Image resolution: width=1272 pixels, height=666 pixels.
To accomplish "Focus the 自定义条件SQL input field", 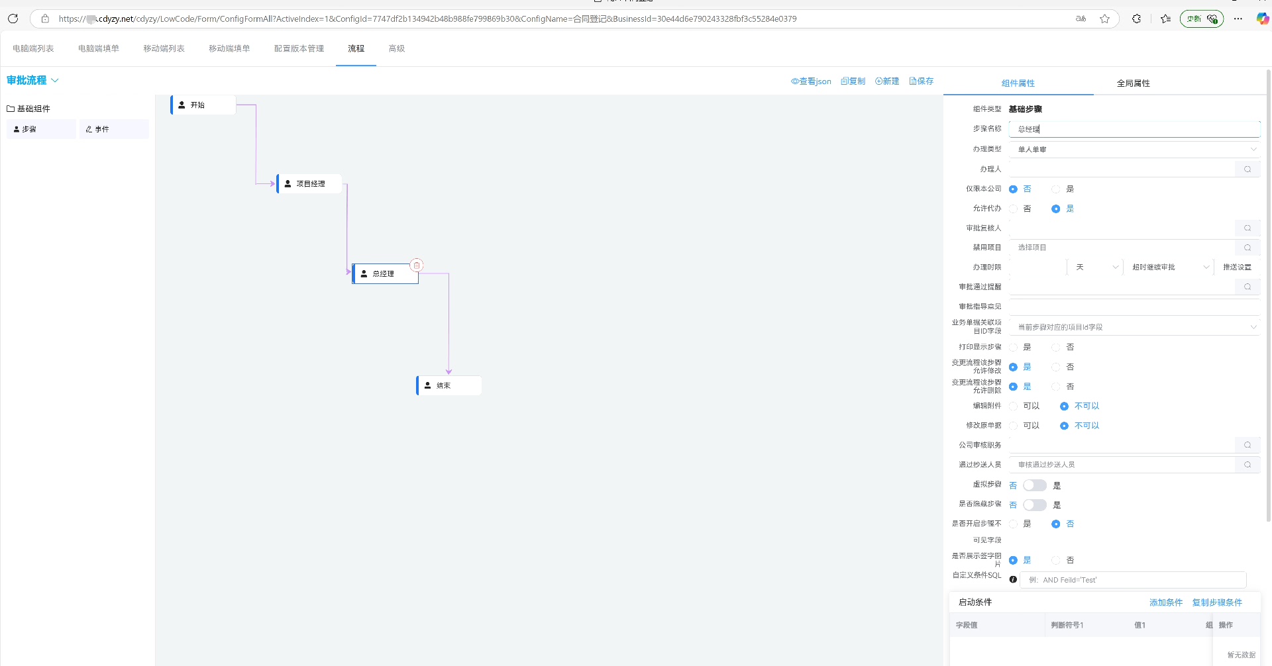I will point(1133,580).
